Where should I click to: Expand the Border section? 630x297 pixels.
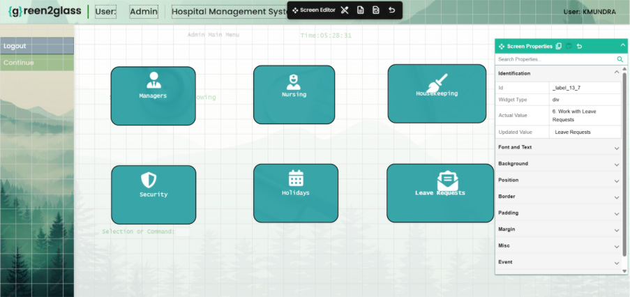[x=617, y=197]
